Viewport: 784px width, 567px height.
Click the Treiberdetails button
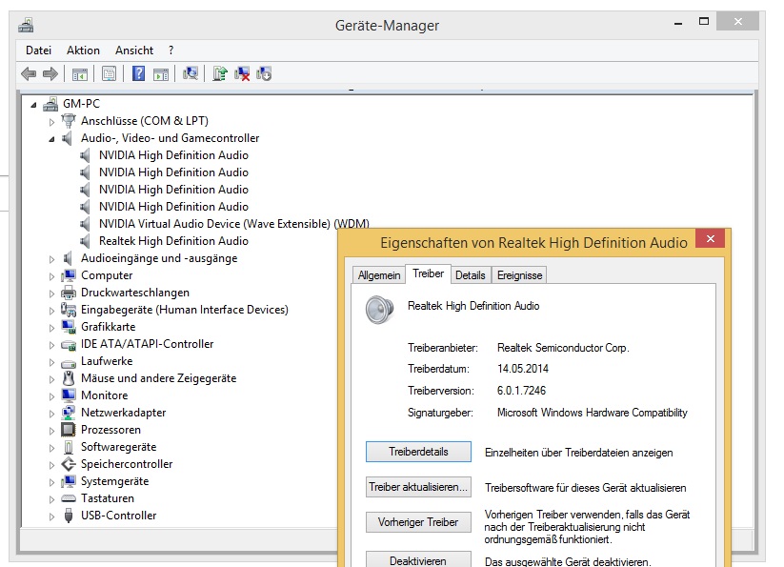tap(418, 452)
